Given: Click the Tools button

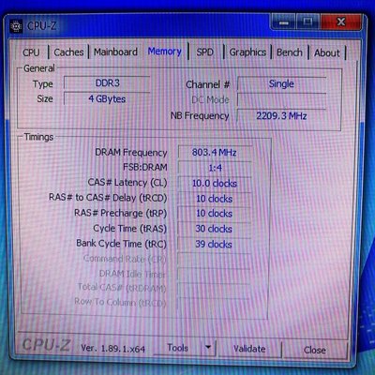Looking at the screenshot, I should [x=178, y=348].
